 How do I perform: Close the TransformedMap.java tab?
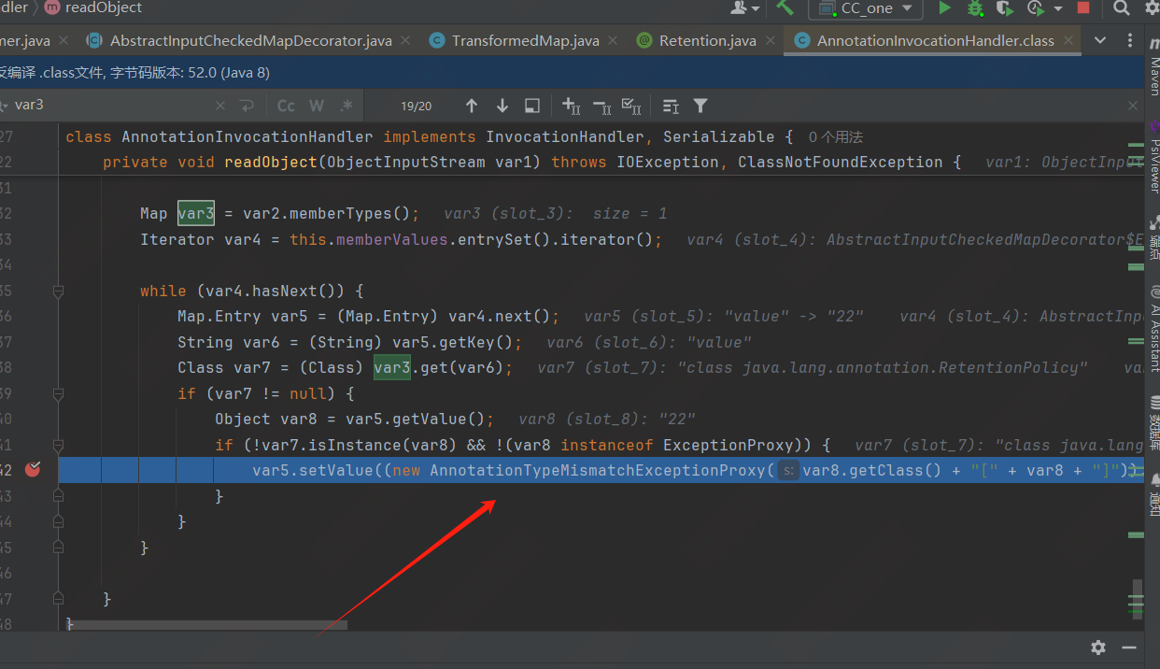tap(611, 40)
